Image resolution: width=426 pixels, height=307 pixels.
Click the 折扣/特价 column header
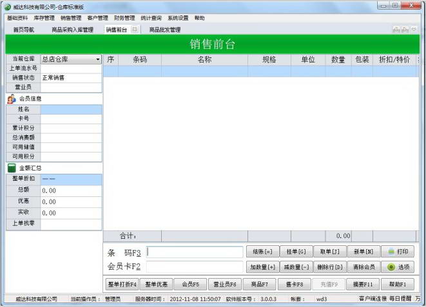(394, 60)
